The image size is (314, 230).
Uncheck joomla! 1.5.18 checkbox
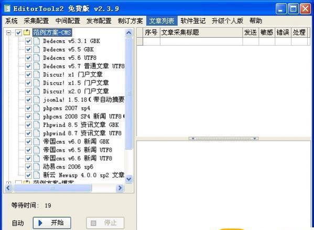[x=28, y=100]
